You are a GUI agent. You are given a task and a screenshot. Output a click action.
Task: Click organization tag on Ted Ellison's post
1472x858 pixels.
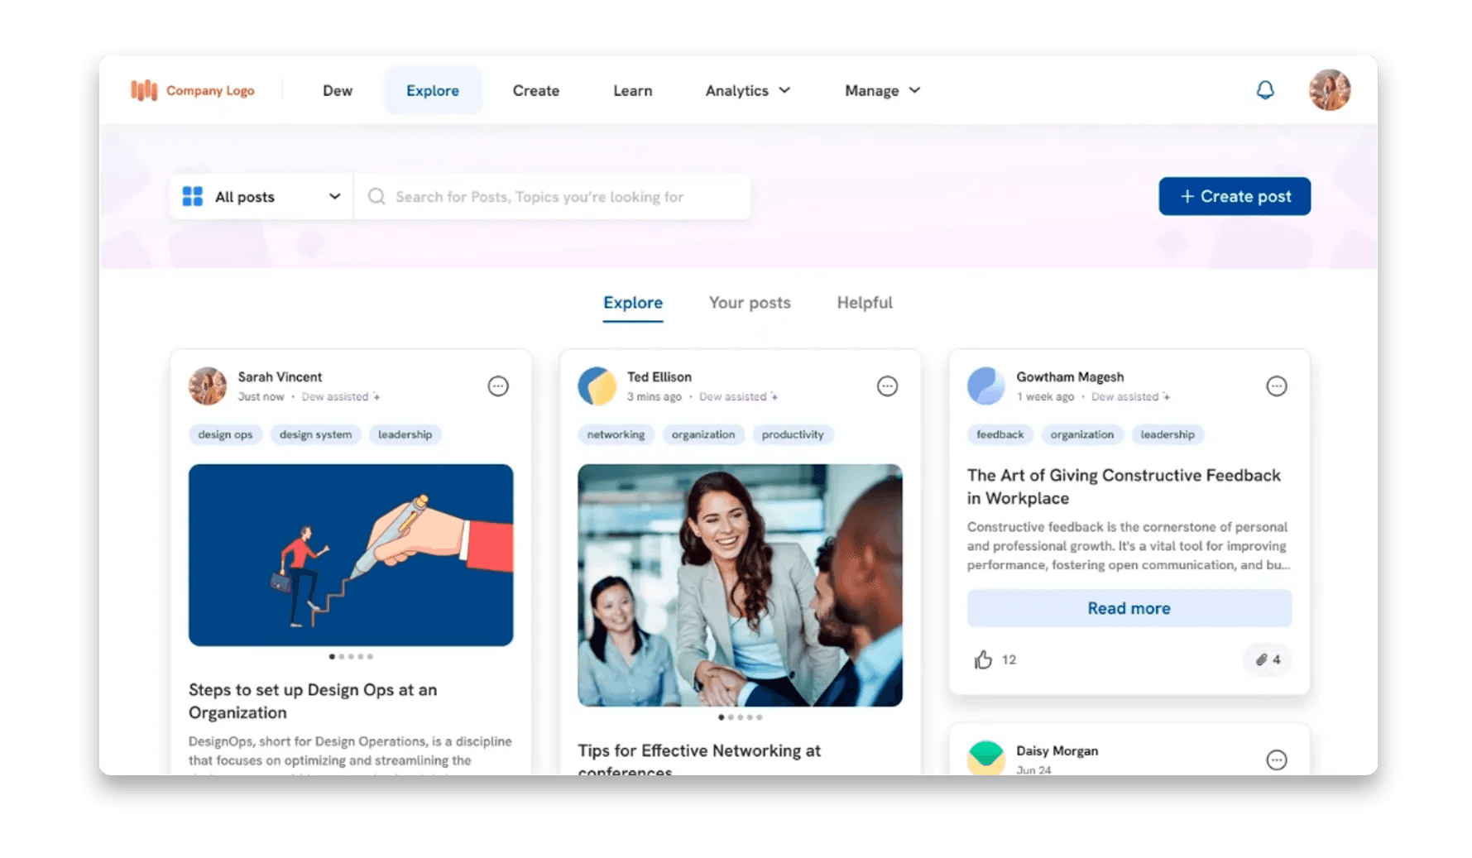pos(703,434)
